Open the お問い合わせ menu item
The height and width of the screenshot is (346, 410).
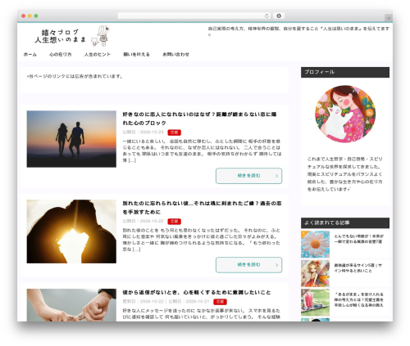[x=175, y=55]
